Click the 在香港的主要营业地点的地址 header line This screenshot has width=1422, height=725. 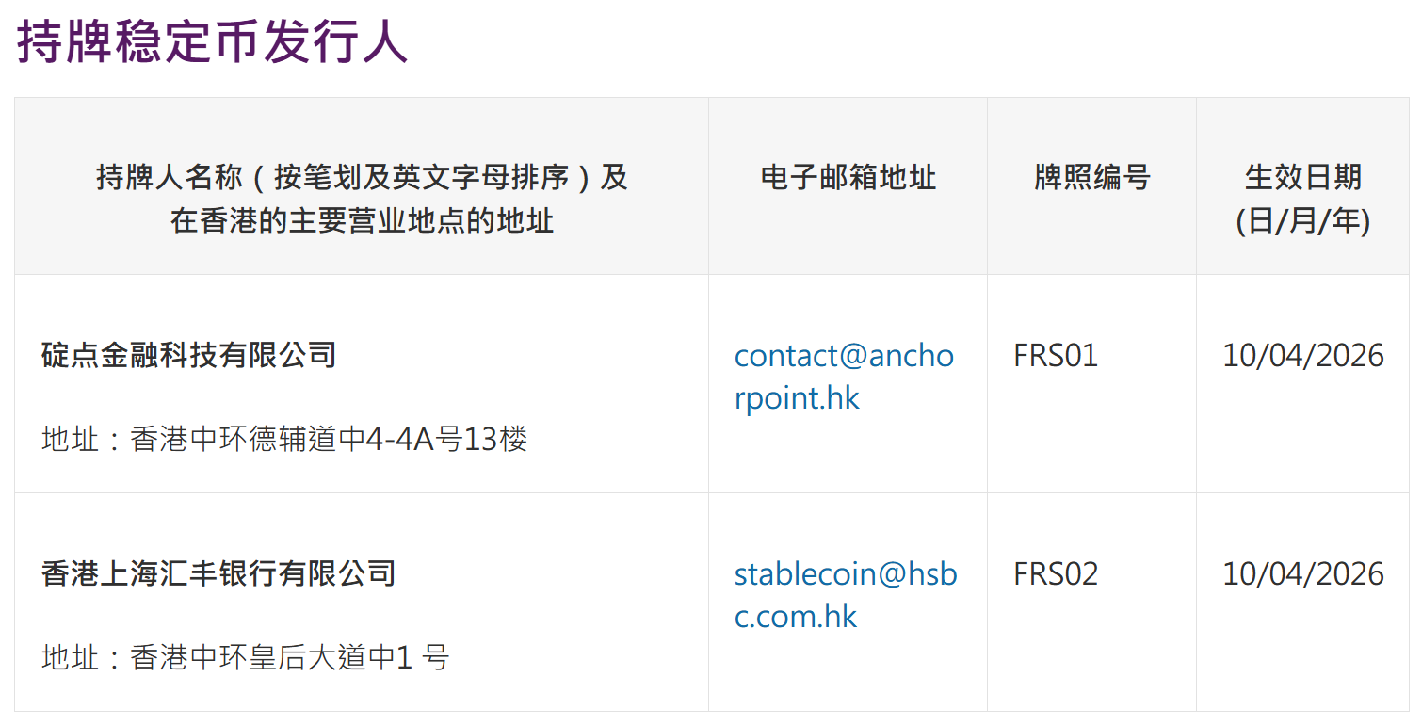(362, 221)
